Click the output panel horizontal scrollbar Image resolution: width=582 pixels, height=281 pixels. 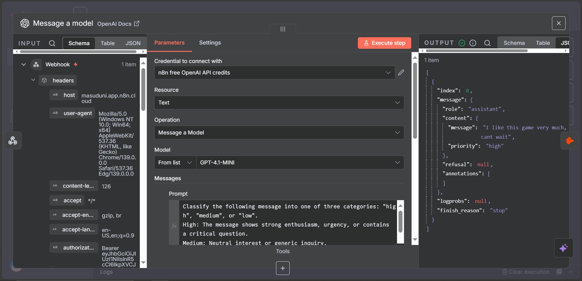[477, 51]
